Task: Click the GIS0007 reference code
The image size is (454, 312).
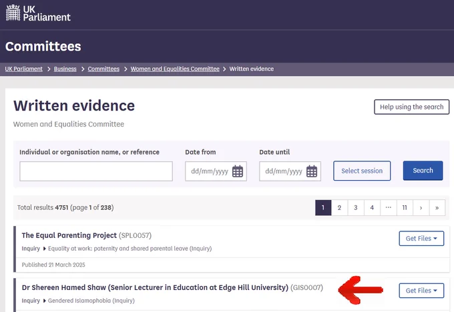Action: coord(306,288)
